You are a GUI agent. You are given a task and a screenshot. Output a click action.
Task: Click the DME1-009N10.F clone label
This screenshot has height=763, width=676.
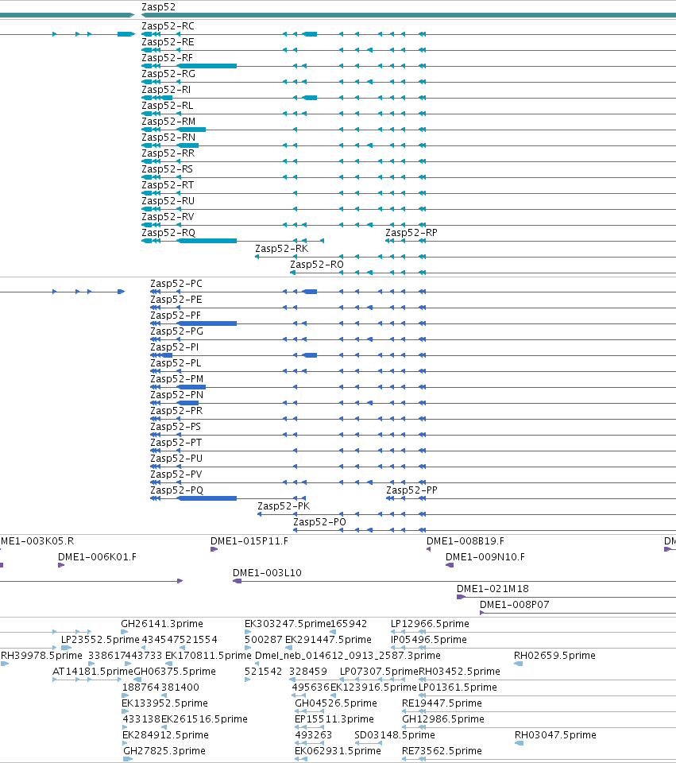click(x=485, y=557)
